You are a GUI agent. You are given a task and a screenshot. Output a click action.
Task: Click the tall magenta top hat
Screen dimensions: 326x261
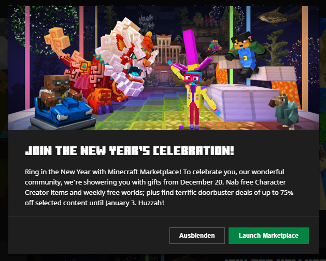coord(190,50)
